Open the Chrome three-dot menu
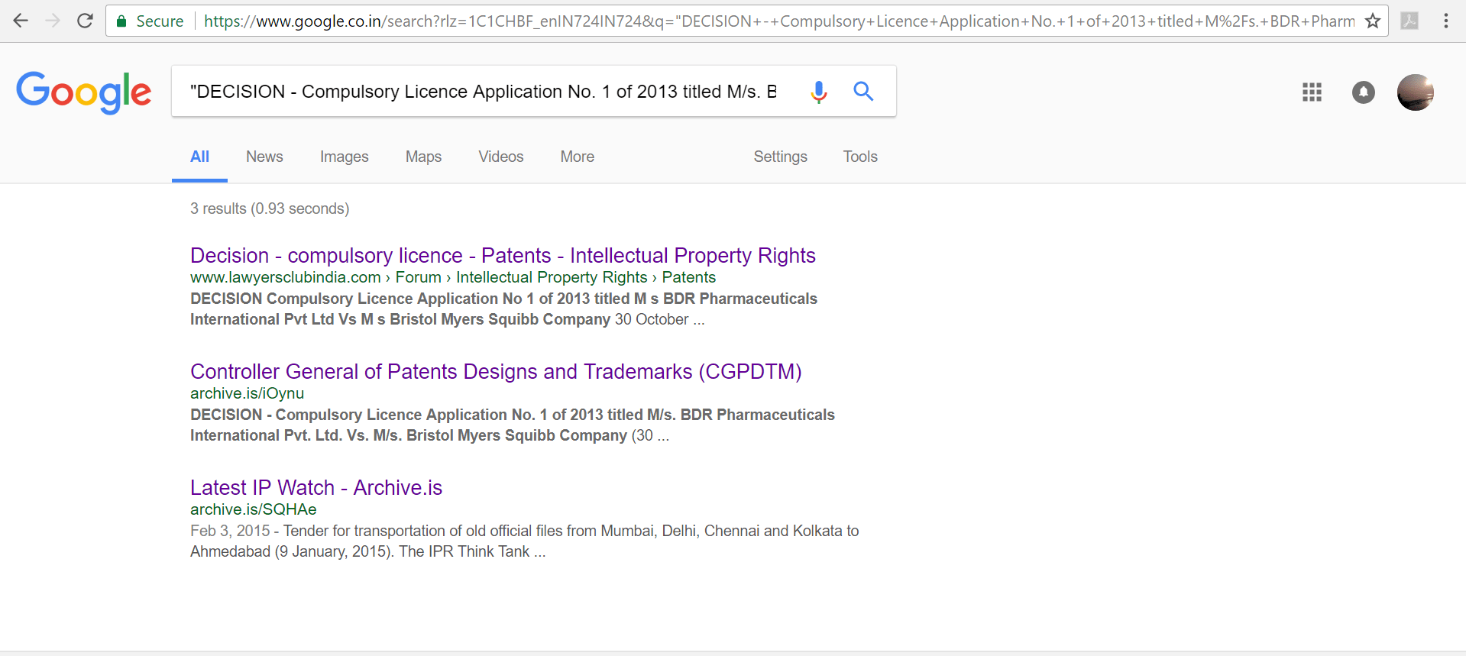Viewport: 1466px width, 656px height. [1445, 21]
